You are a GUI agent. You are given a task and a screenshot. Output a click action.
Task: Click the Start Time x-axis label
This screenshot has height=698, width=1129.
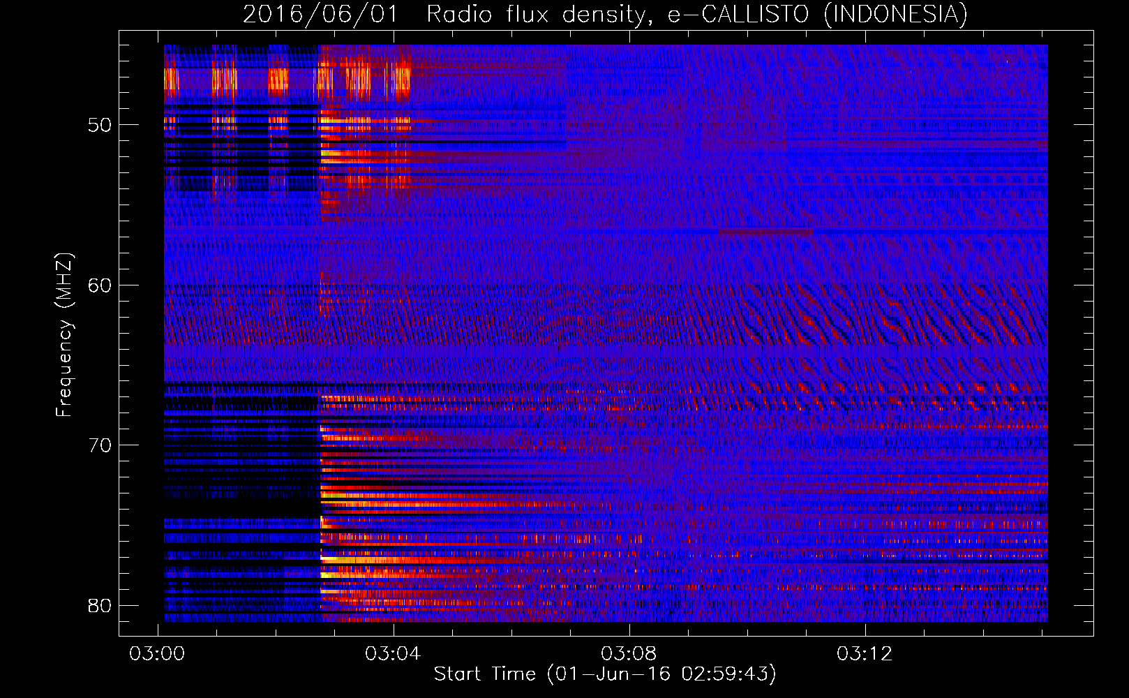pyautogui.click(x=605, y=674)
